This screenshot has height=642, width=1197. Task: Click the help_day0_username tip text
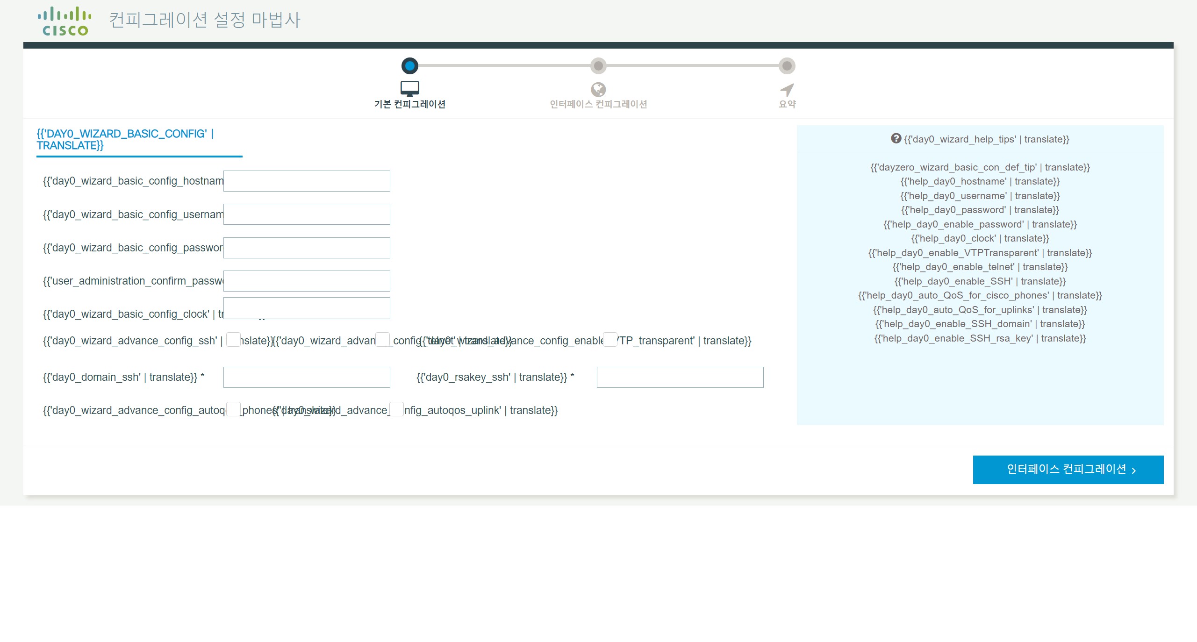[x=980, y=196]
